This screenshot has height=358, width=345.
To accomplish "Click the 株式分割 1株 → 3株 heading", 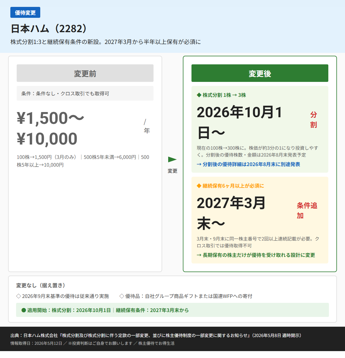I will click(224, 95).
